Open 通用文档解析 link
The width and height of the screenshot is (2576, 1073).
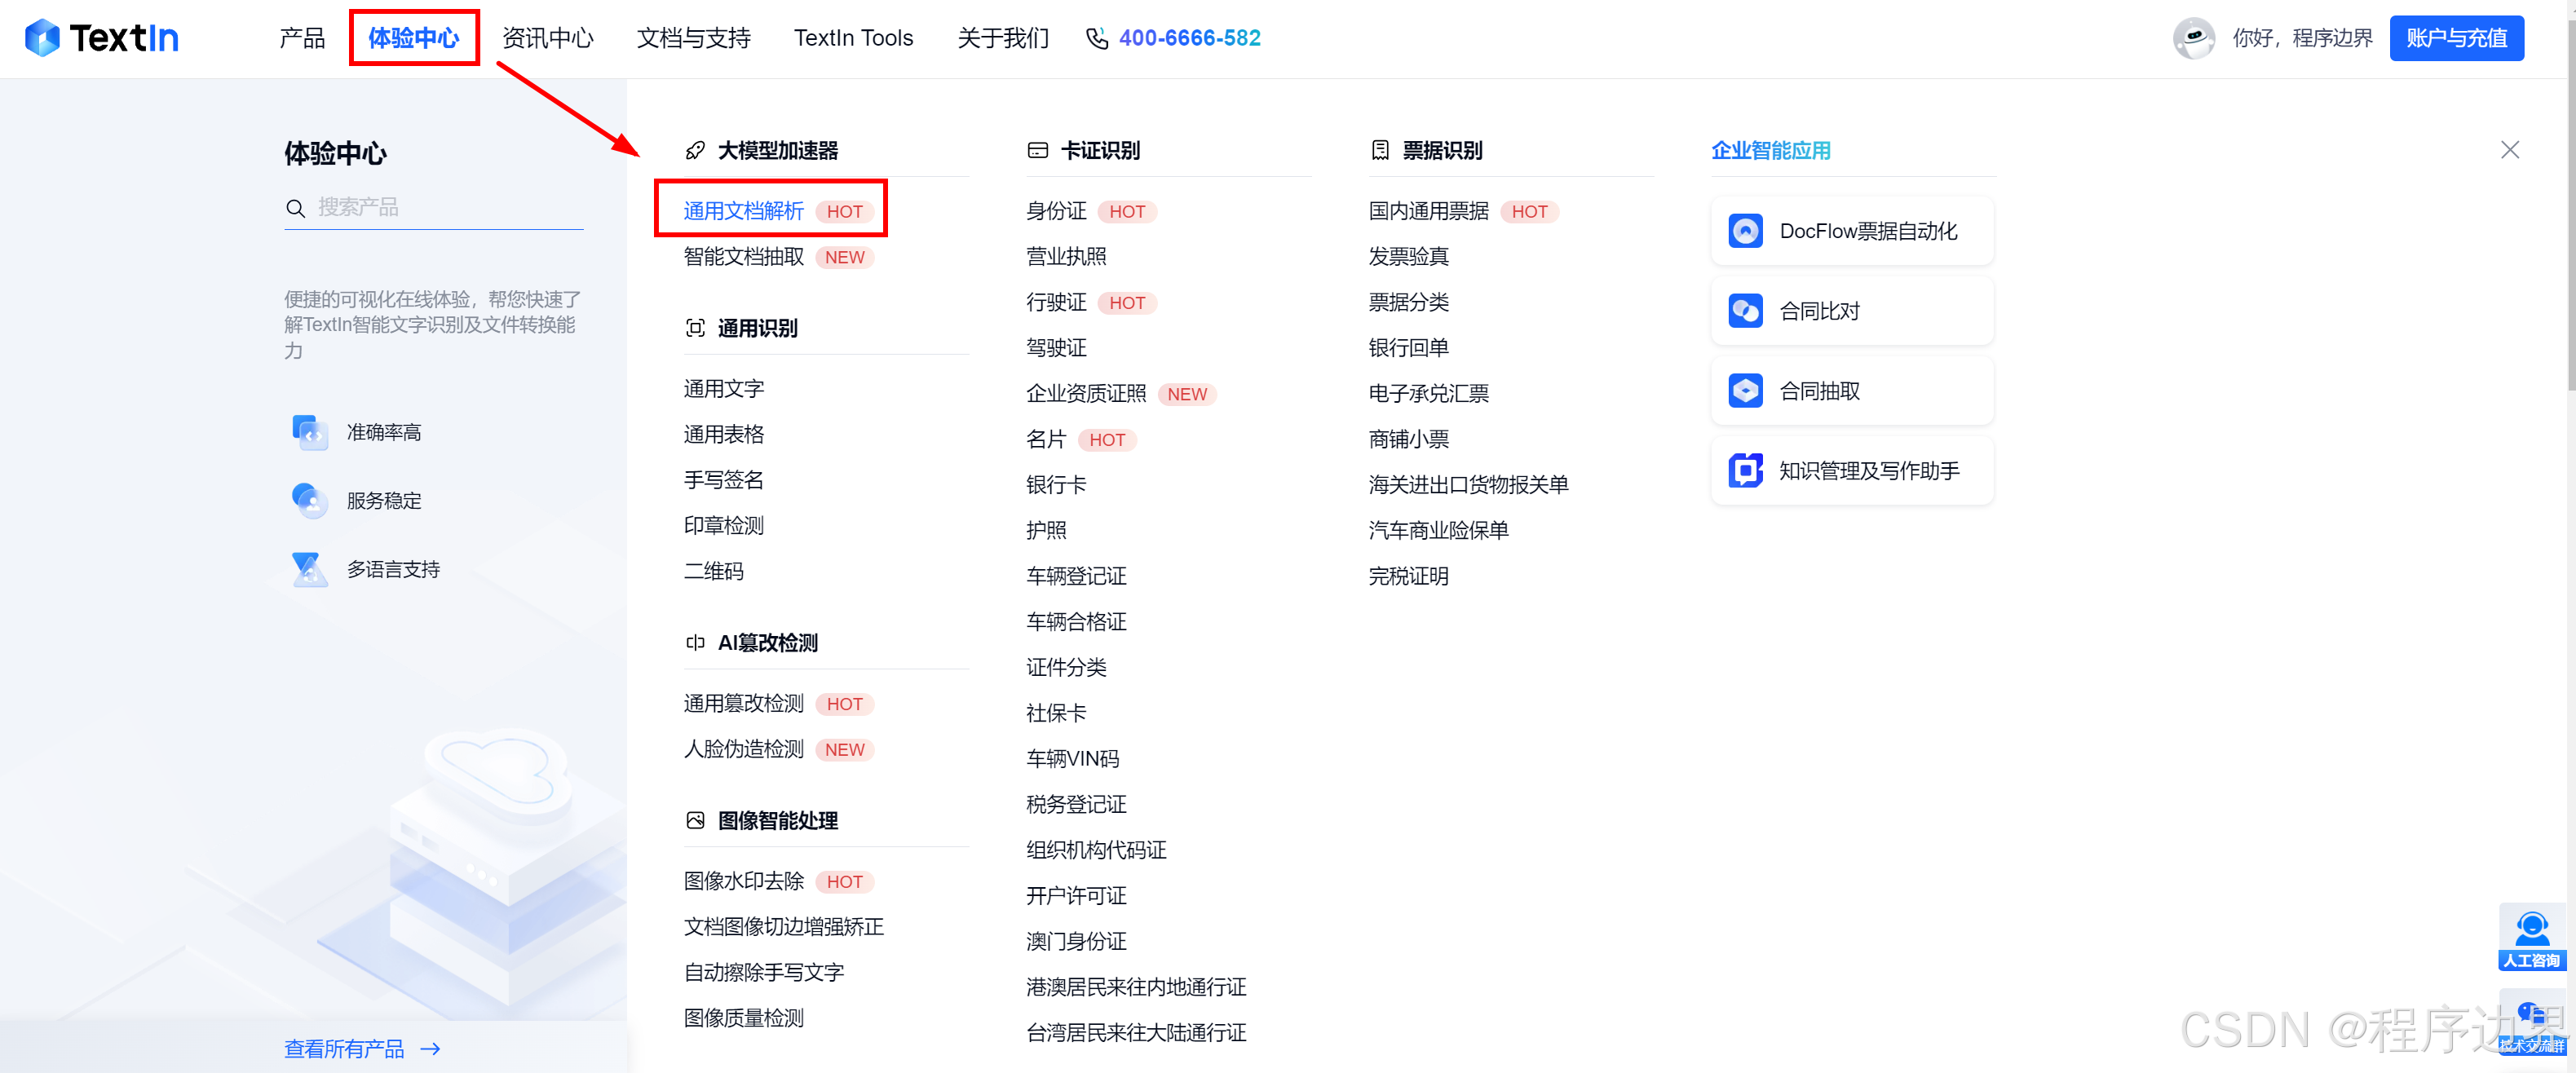pos(743,211)
